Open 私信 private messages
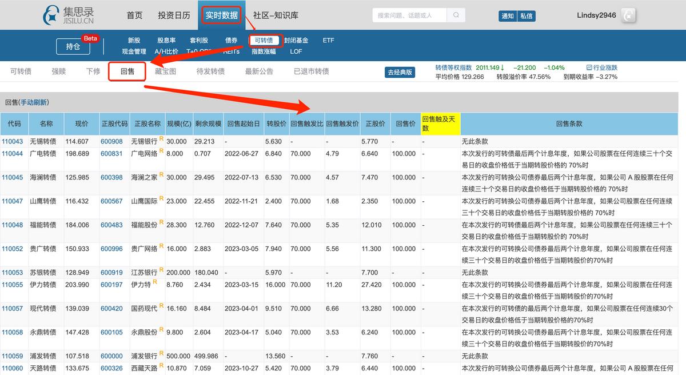Screen dimensions: 686x375 click(x=526, y=16)
